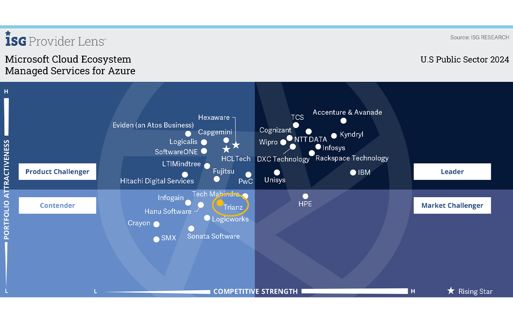Click the Market Challenger label box
This screenshot has width=513, height=327.
[x=452, y=206]
